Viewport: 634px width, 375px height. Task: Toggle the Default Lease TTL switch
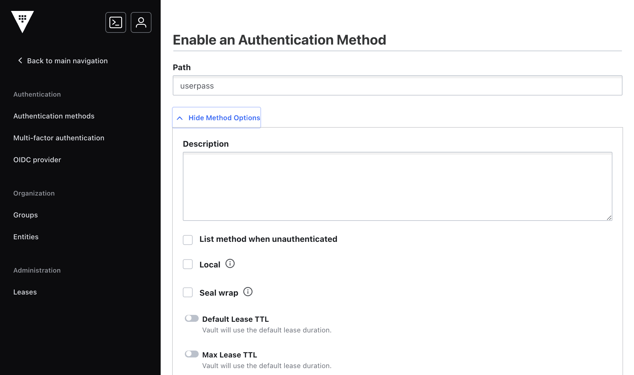[x=191, y=318]
